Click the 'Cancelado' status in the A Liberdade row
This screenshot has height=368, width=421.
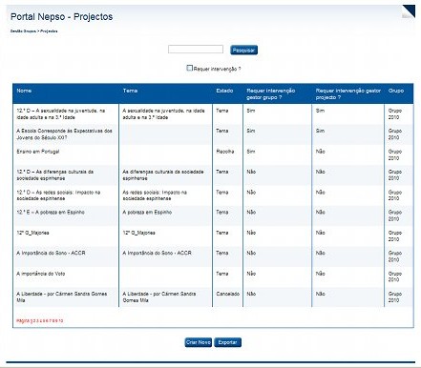[228, 294]
